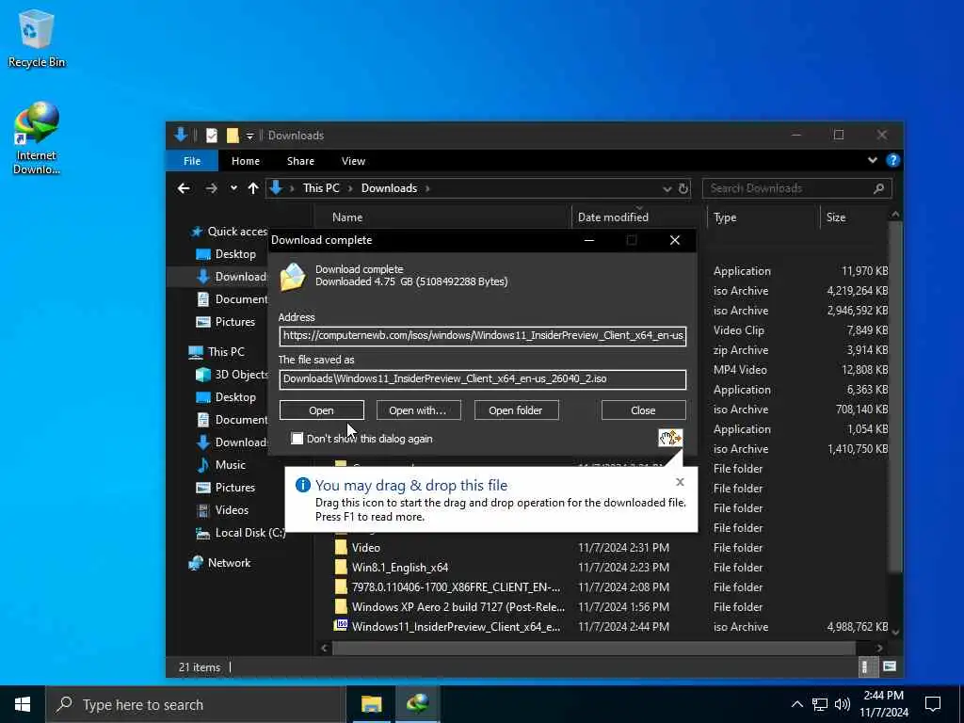Open the File menu tab

click(192, 160)
